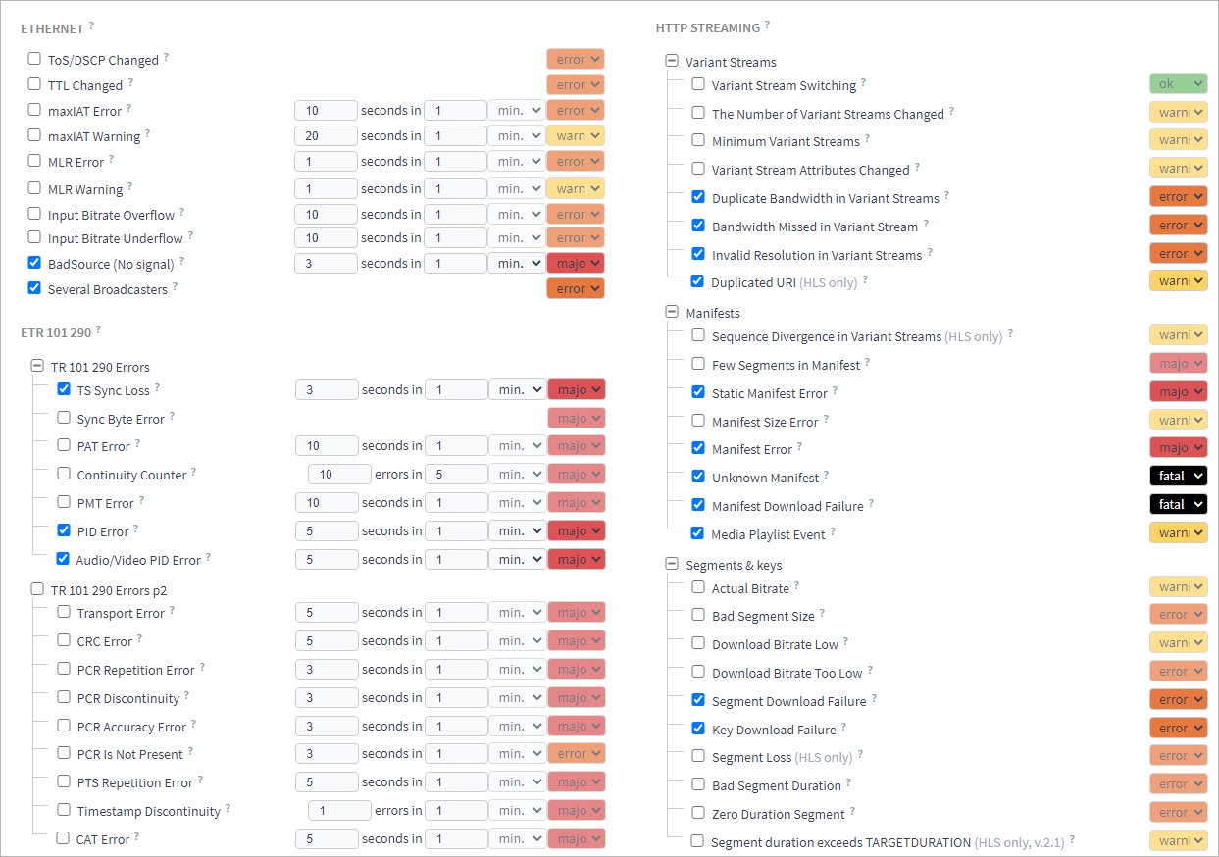
Task: Click the Media Playlist Event label
Action: 768,534
